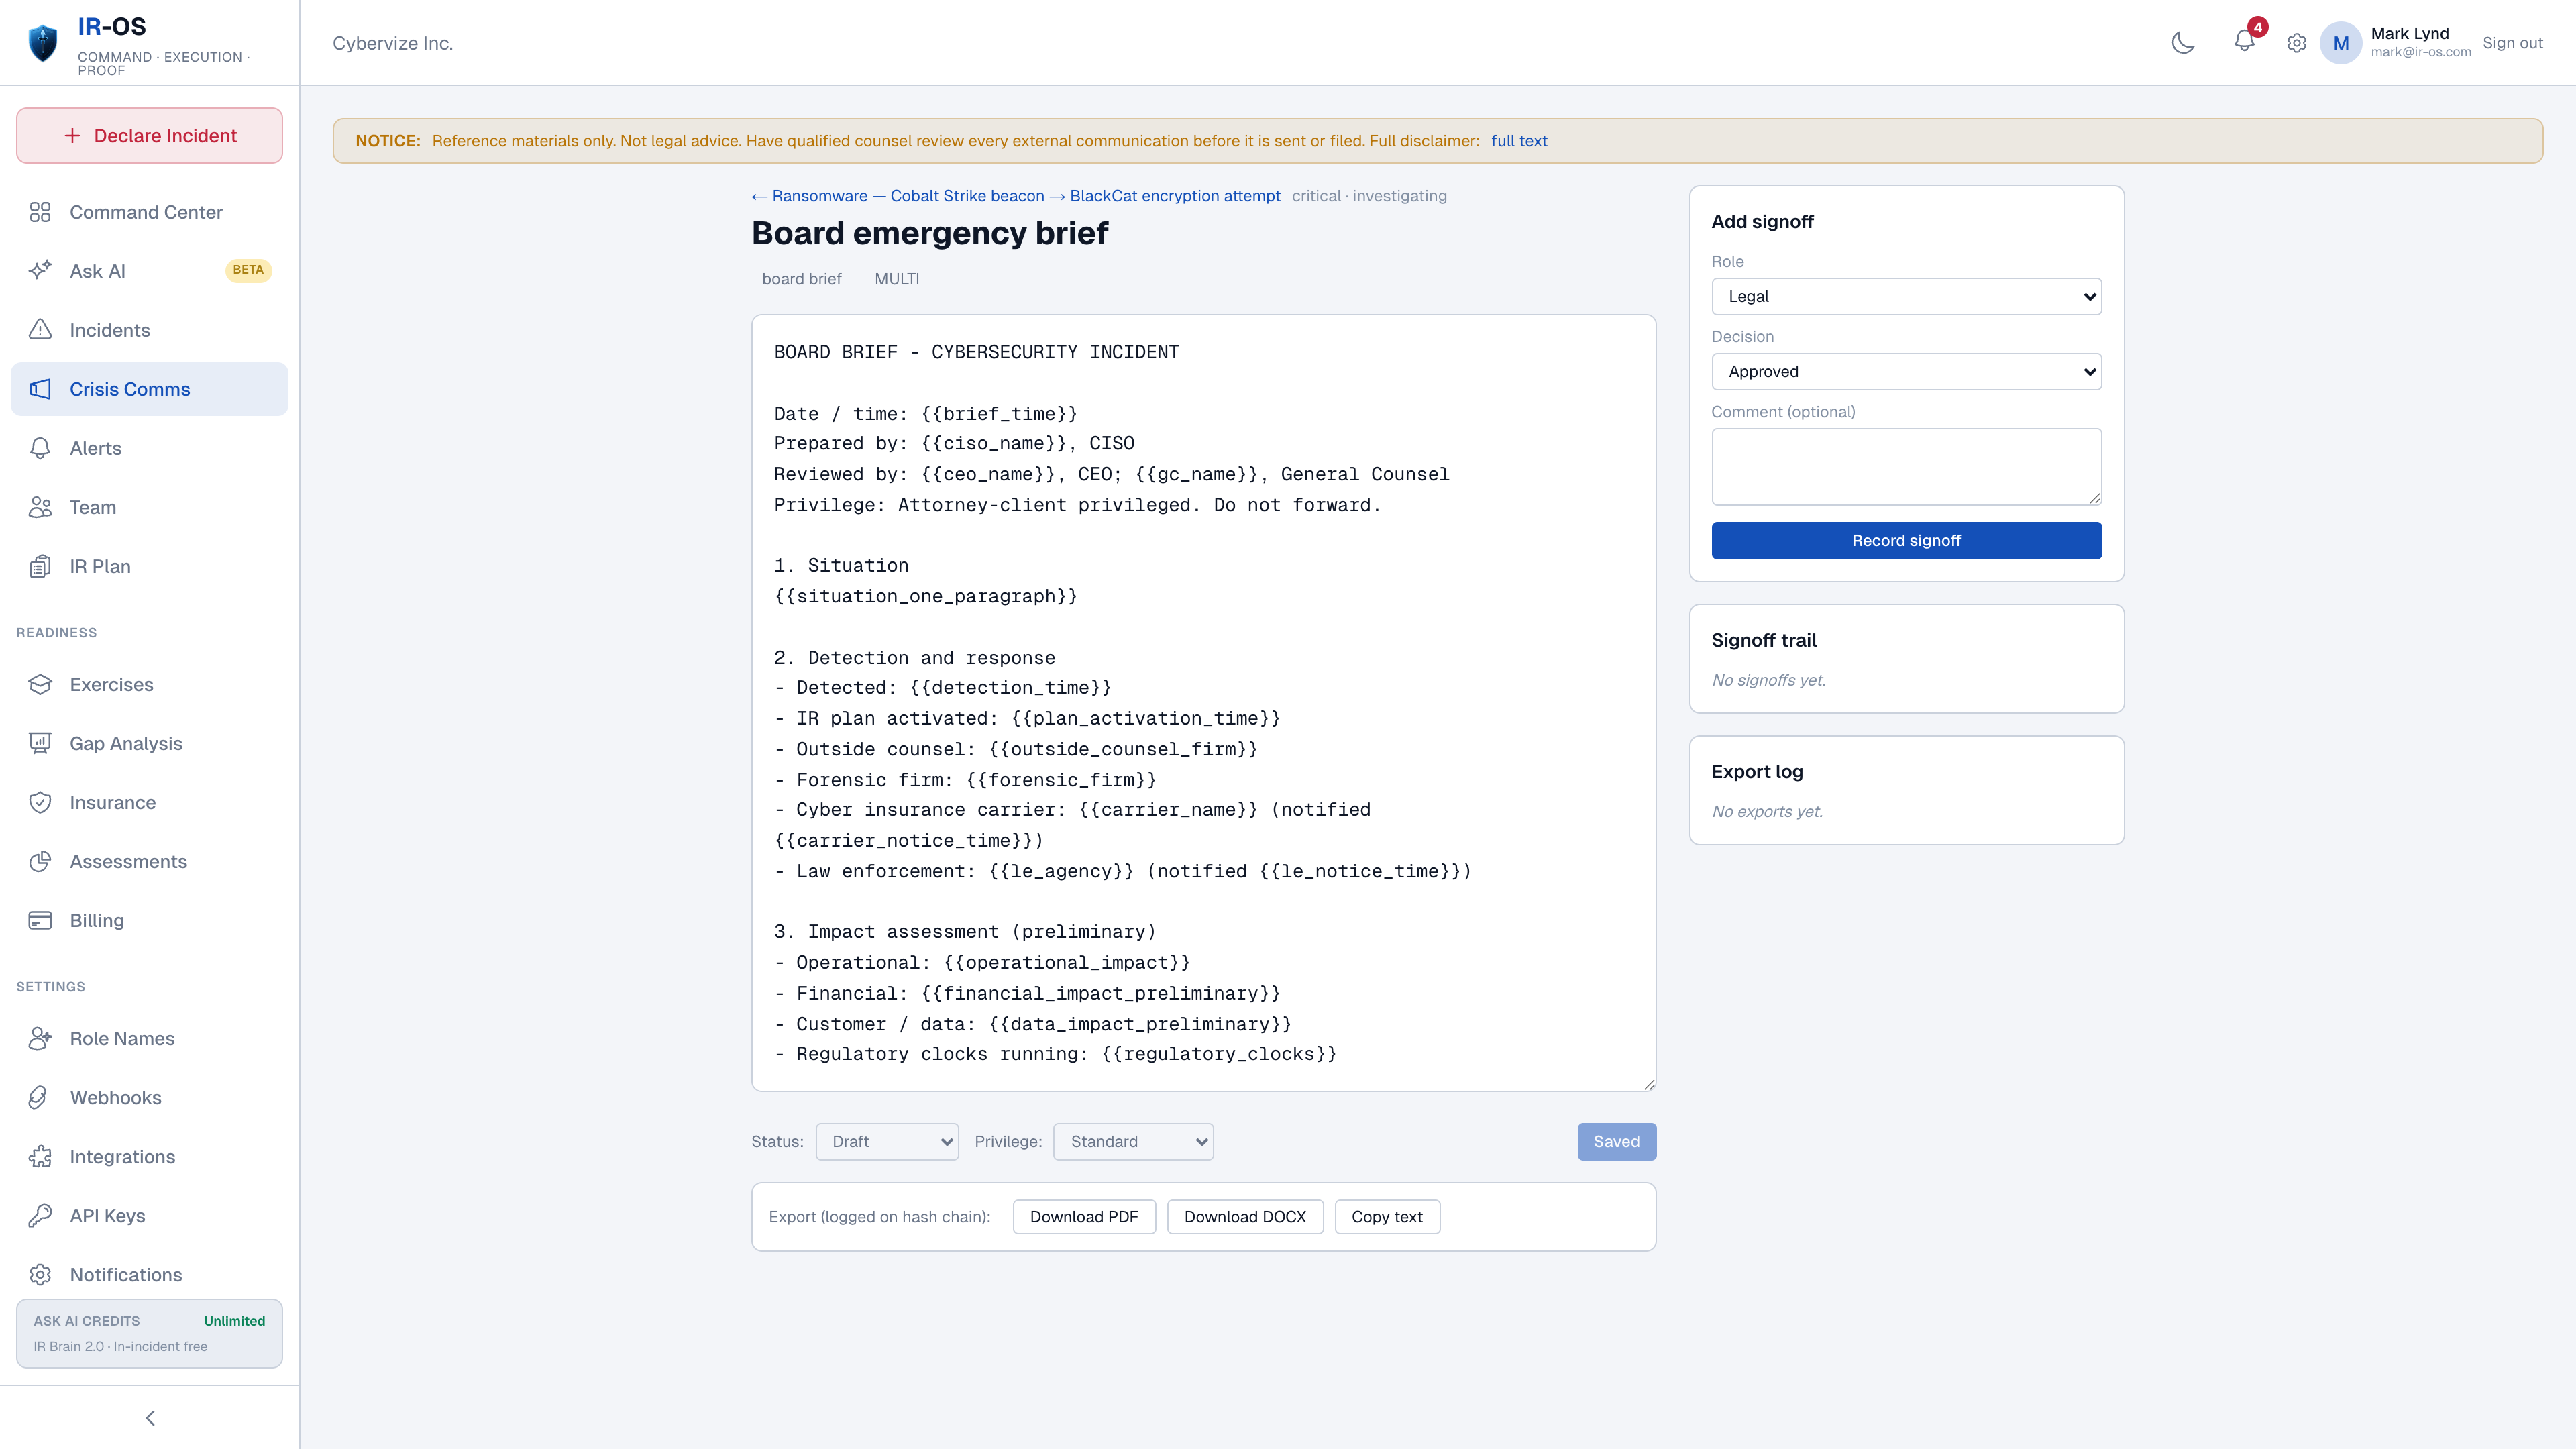The width and height of the screenshot is (2576, 1449).
Task: Collapse the sidebar with chevron arrow
Action: tap(150, 1418)
